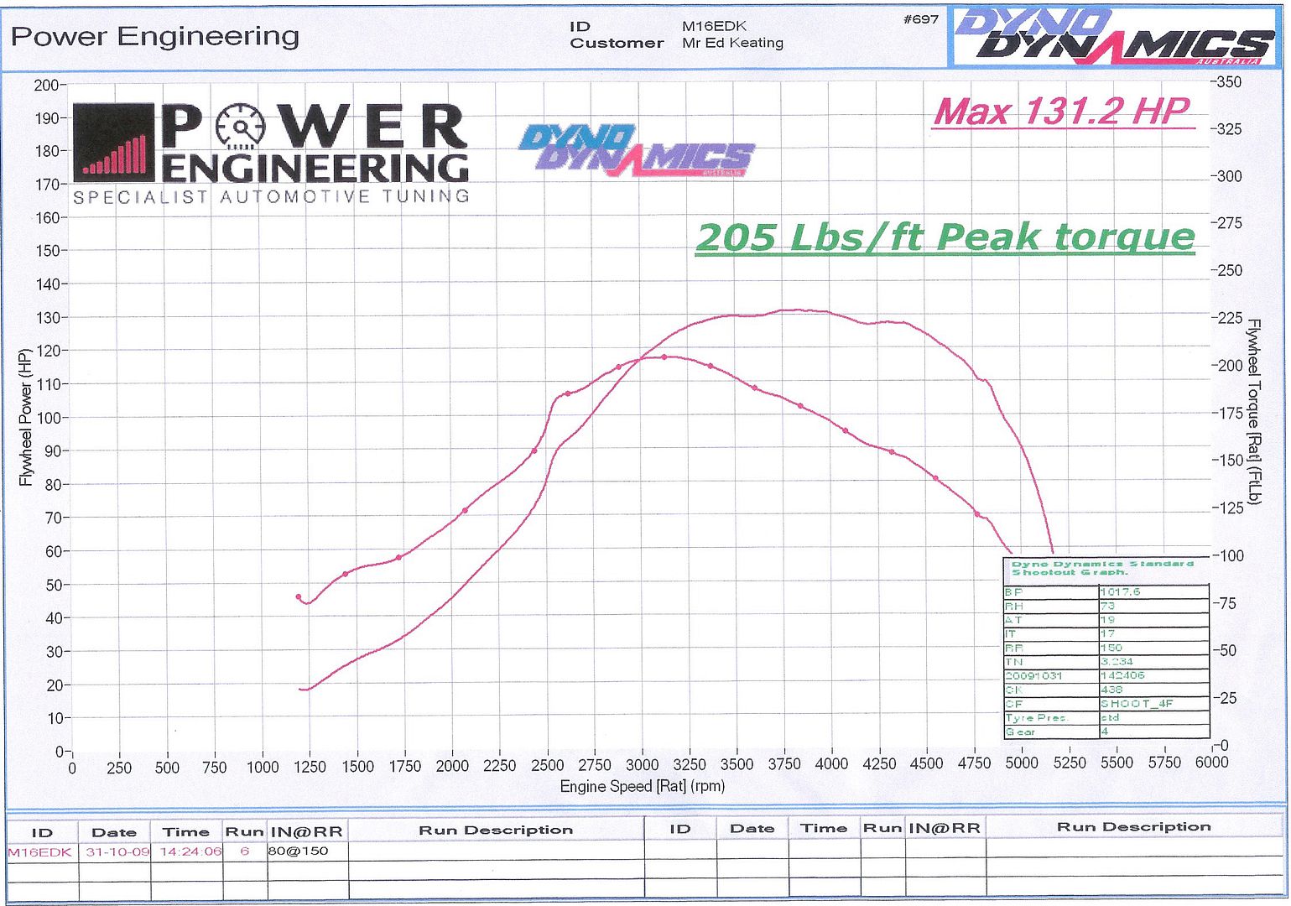Click the Run number cell '6'
The width and height of the screenshot is (1291, 906).
pos(245,851)
